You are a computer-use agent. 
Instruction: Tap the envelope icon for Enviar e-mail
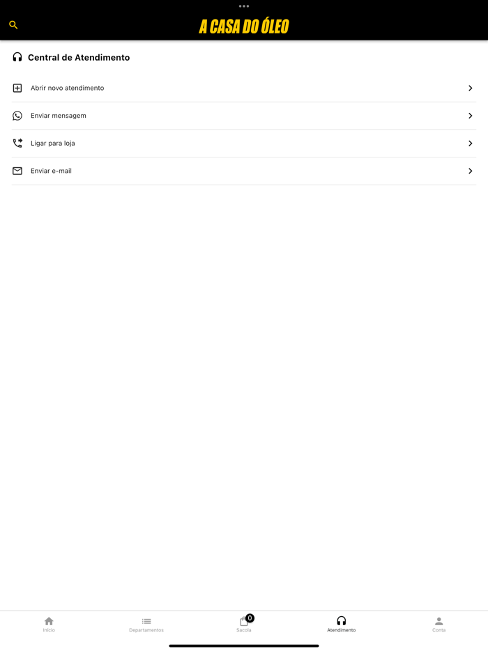click(x=17, y=171)
